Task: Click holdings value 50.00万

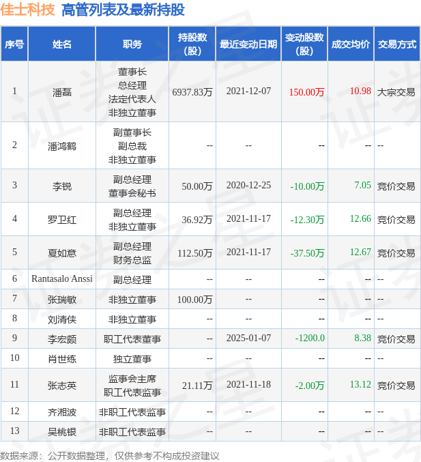Action: click(197, 186)
